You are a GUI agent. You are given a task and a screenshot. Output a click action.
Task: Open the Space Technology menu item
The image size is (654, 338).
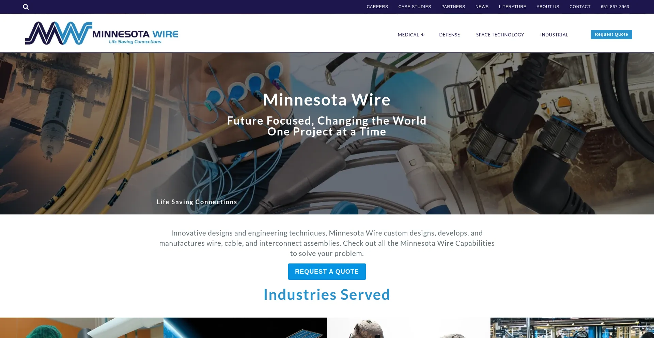(x=500, y=35)
